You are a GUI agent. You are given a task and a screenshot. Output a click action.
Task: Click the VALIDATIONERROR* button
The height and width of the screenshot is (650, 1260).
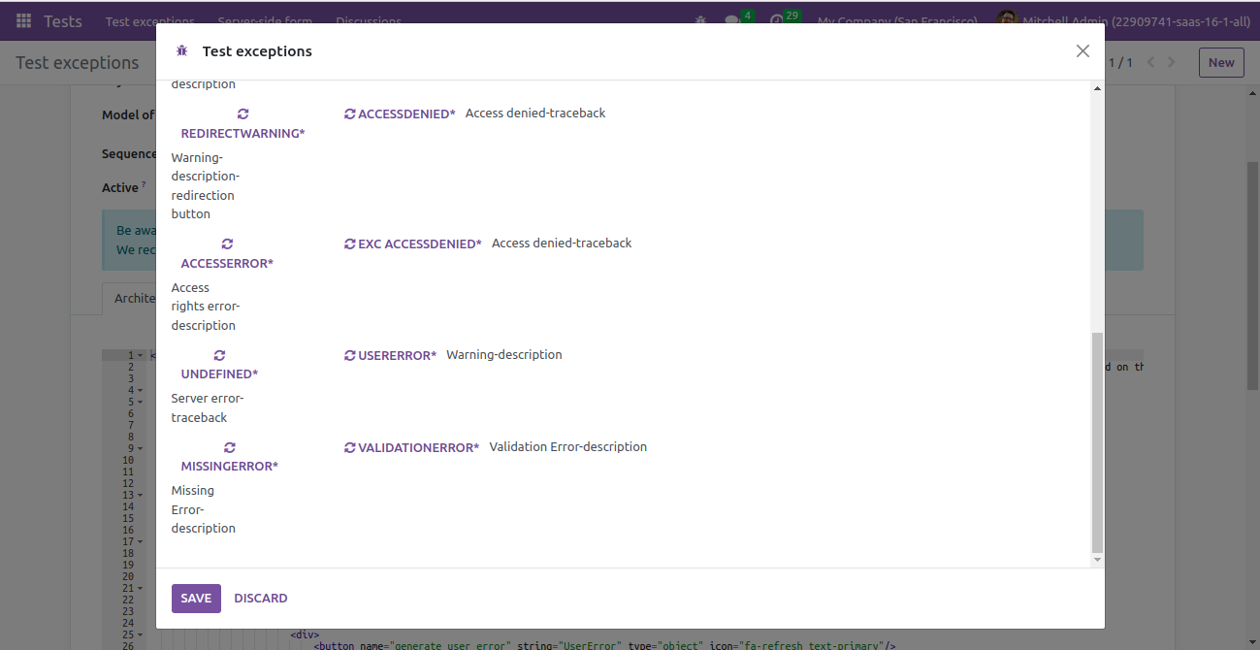pyautogui.click(x=411, y=447)
